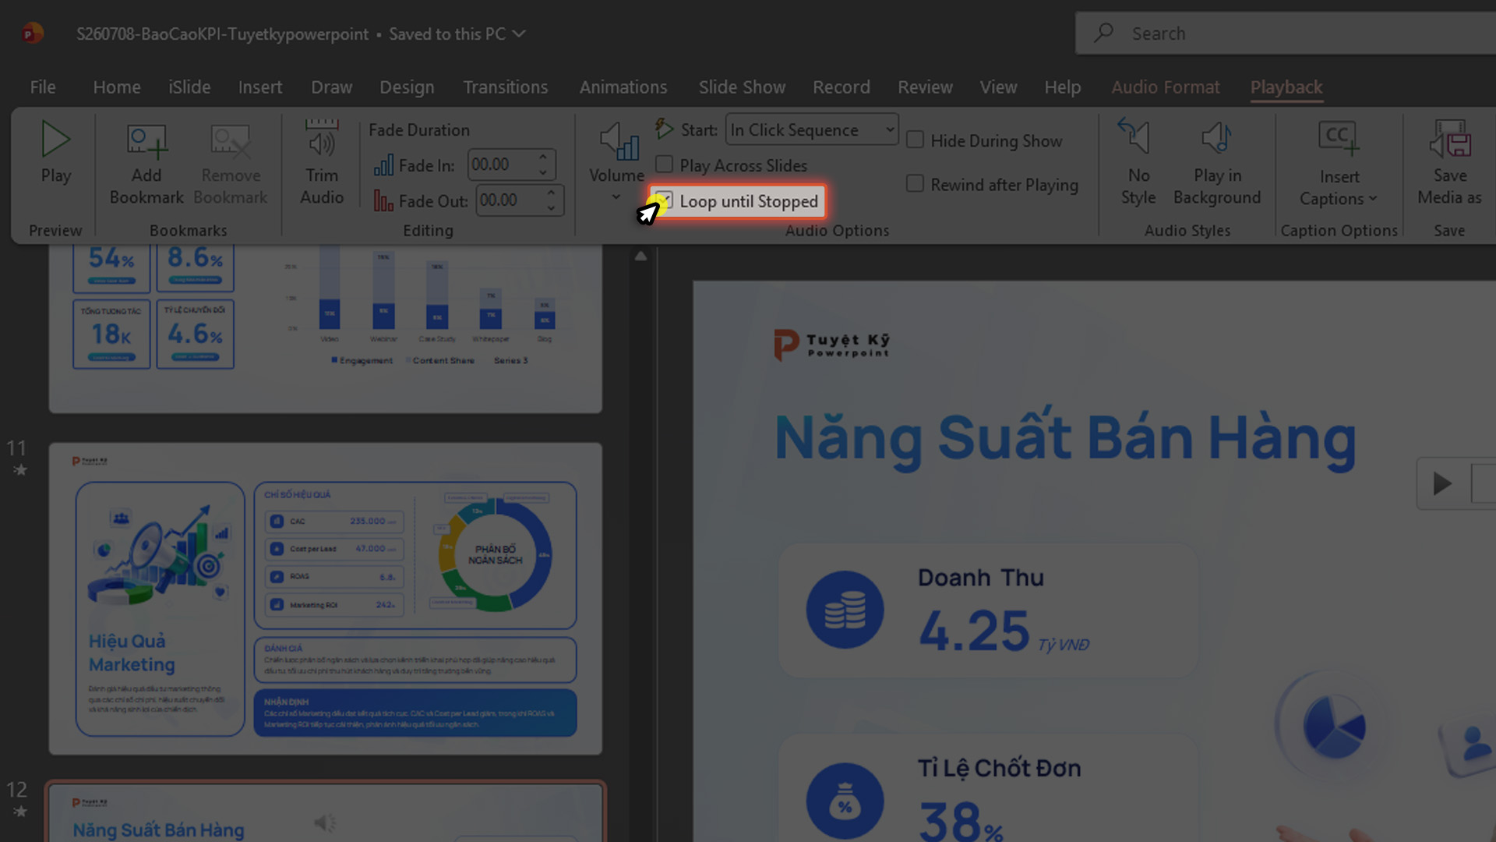1496x842 pixels.
Task: Expand Insert Captions dropdown arrow
Action: click(x=1373, y=199)
